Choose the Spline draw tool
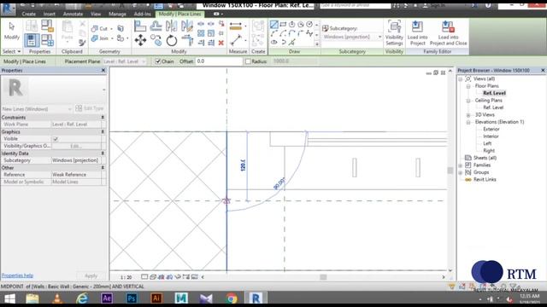Image resolution: width=547 pixels, height=307 pixels. pos(309,33)
